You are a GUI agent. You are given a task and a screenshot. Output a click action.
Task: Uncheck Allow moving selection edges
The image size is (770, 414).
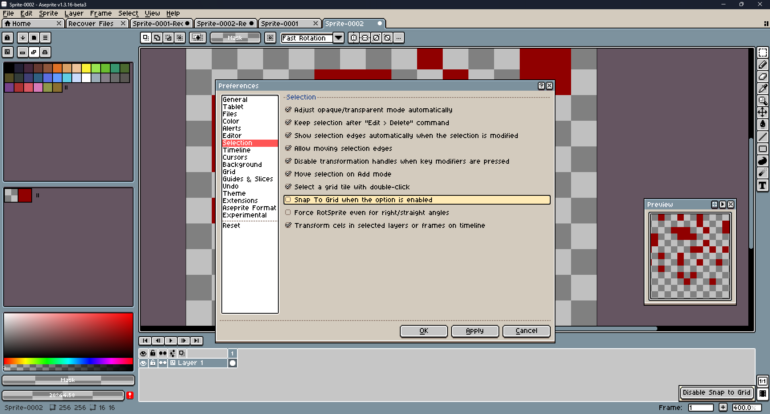coord(288,148)
